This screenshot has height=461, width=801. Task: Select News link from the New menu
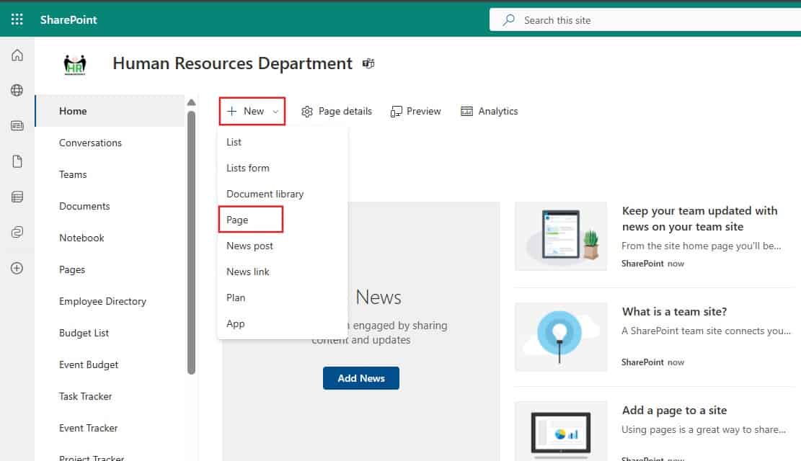point(283,272)
